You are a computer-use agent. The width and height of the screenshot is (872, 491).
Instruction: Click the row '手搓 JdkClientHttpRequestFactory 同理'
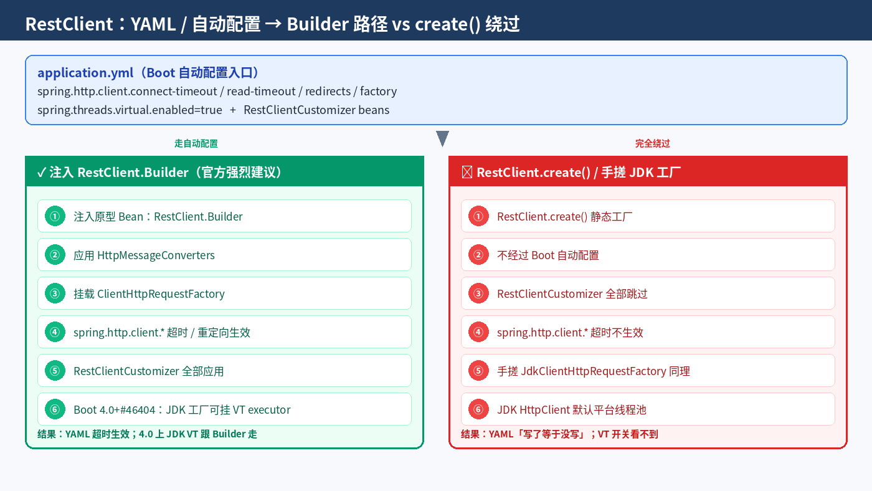(x=648, y=371)
